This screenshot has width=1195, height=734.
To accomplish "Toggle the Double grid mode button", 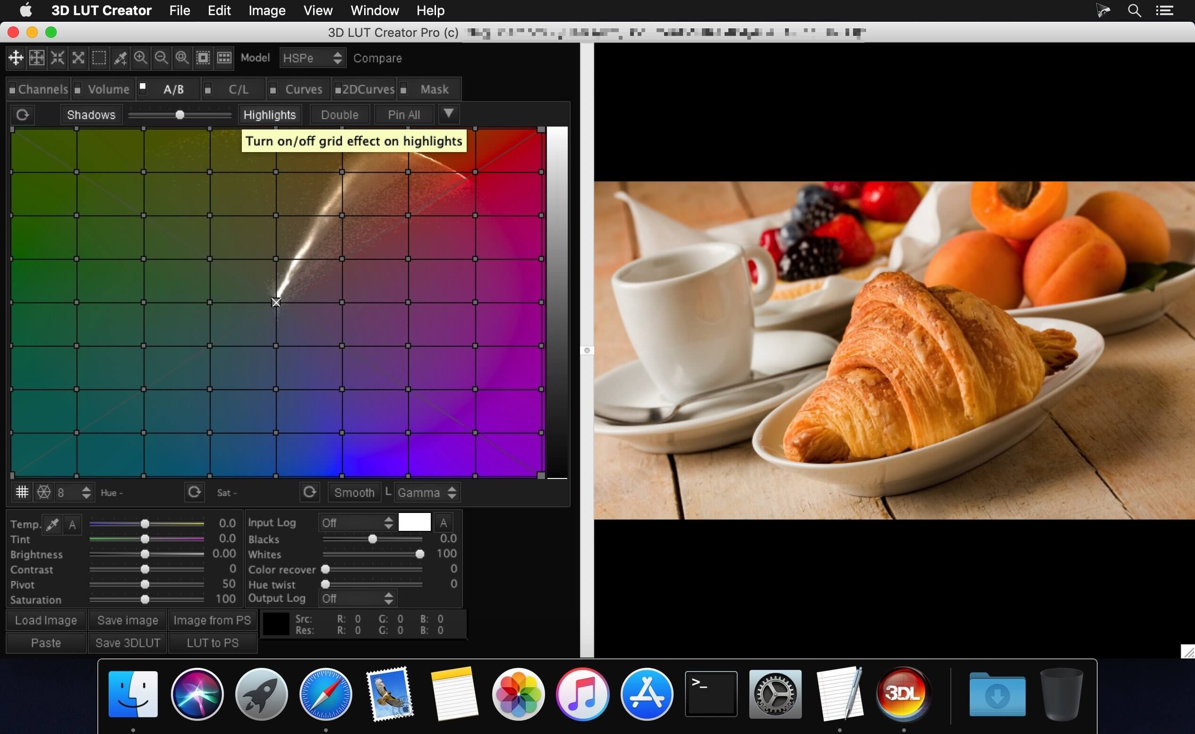I will point(339,115).
